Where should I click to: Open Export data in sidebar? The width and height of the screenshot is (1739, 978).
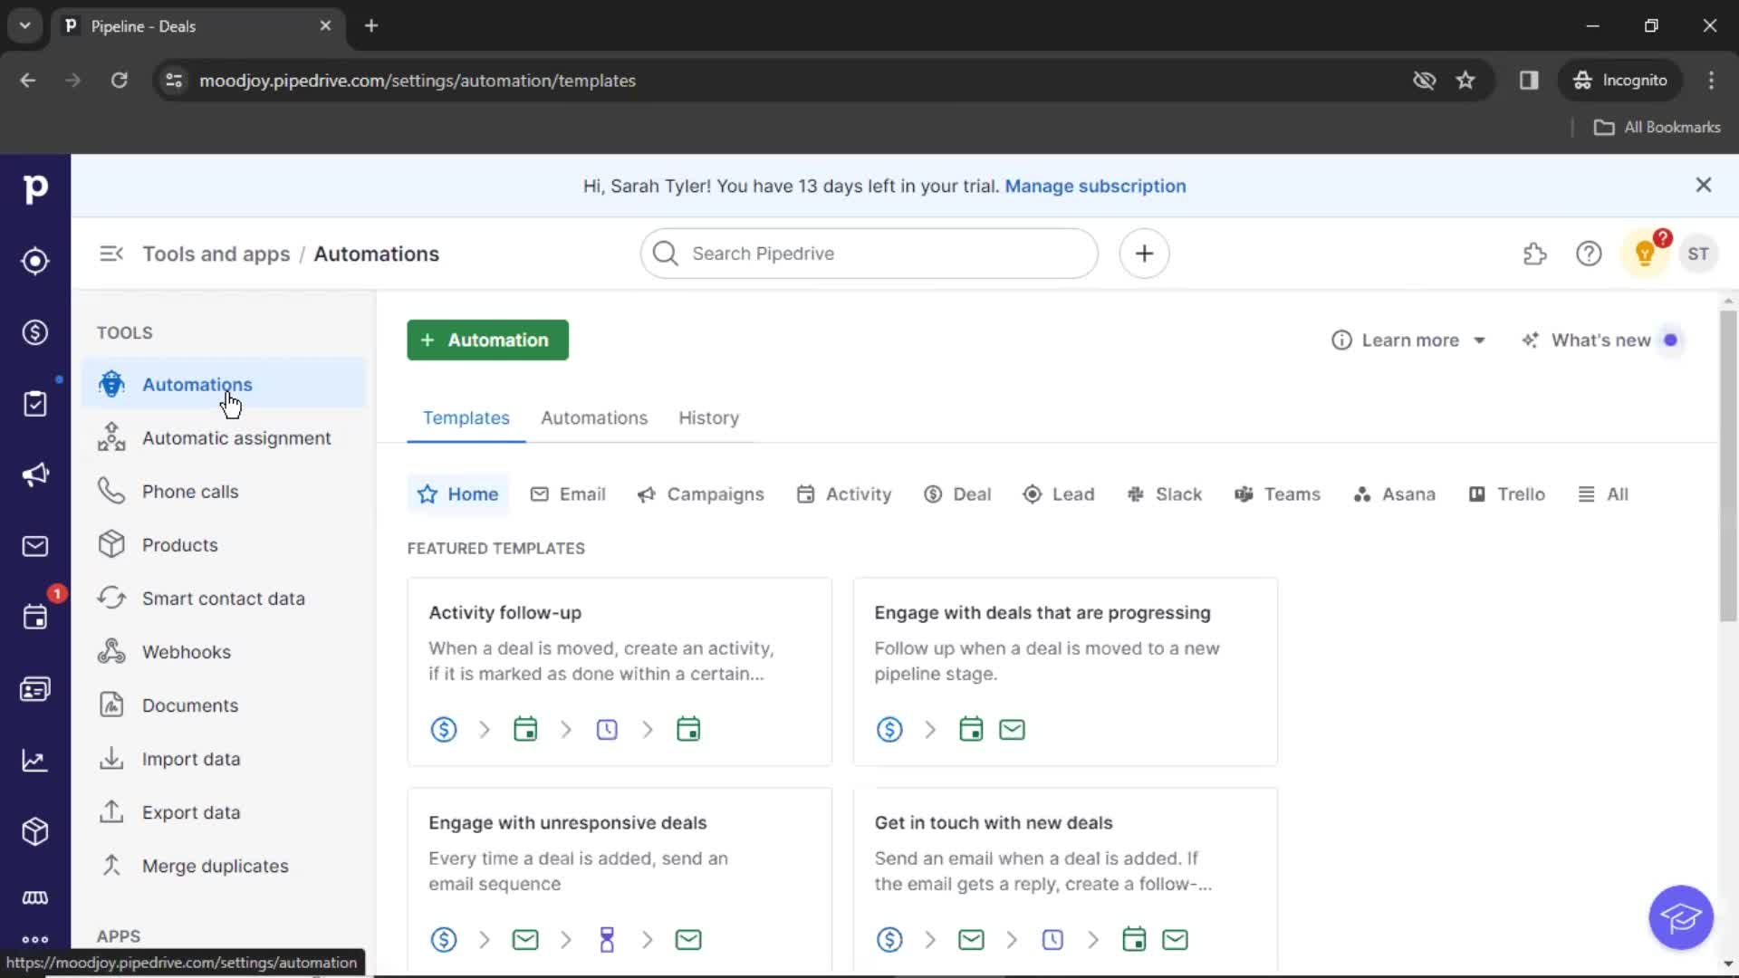pyautogui.click(x=223, y=812)
